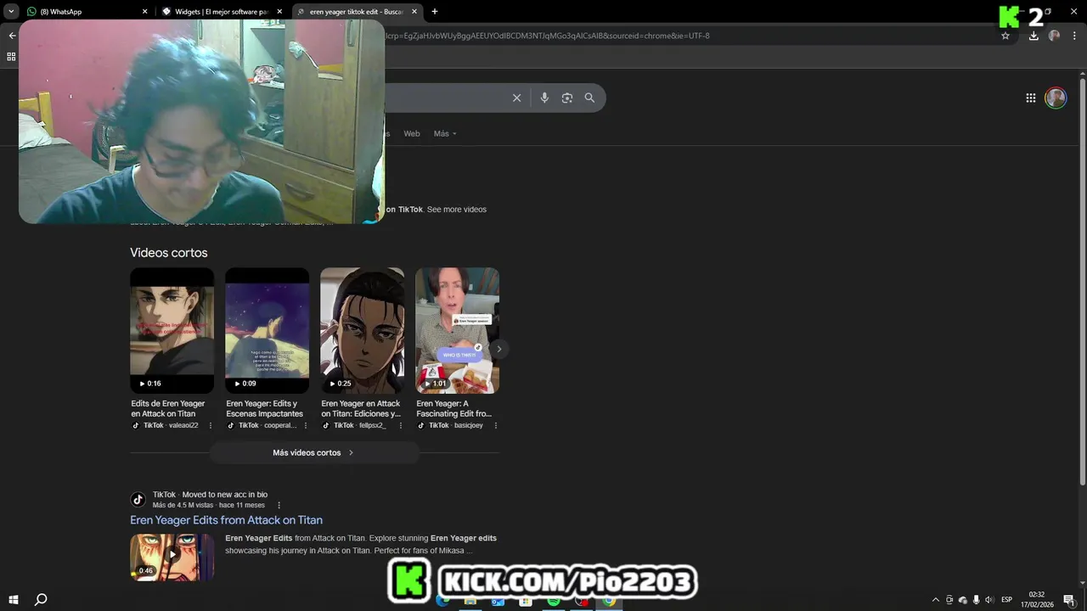Play the 0:25 Eren Yeager short video
The width and height of the screenshot is (1087, 611).
[362, 331]
